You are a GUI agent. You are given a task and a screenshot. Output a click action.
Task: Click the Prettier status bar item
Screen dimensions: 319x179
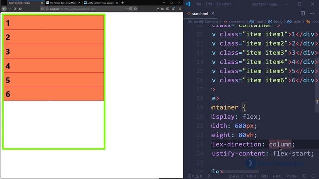(x=292, y=176)
